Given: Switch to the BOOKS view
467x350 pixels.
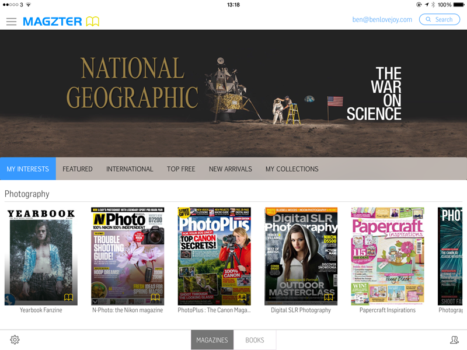Looking at the screenshot, I should click(255, 339).
